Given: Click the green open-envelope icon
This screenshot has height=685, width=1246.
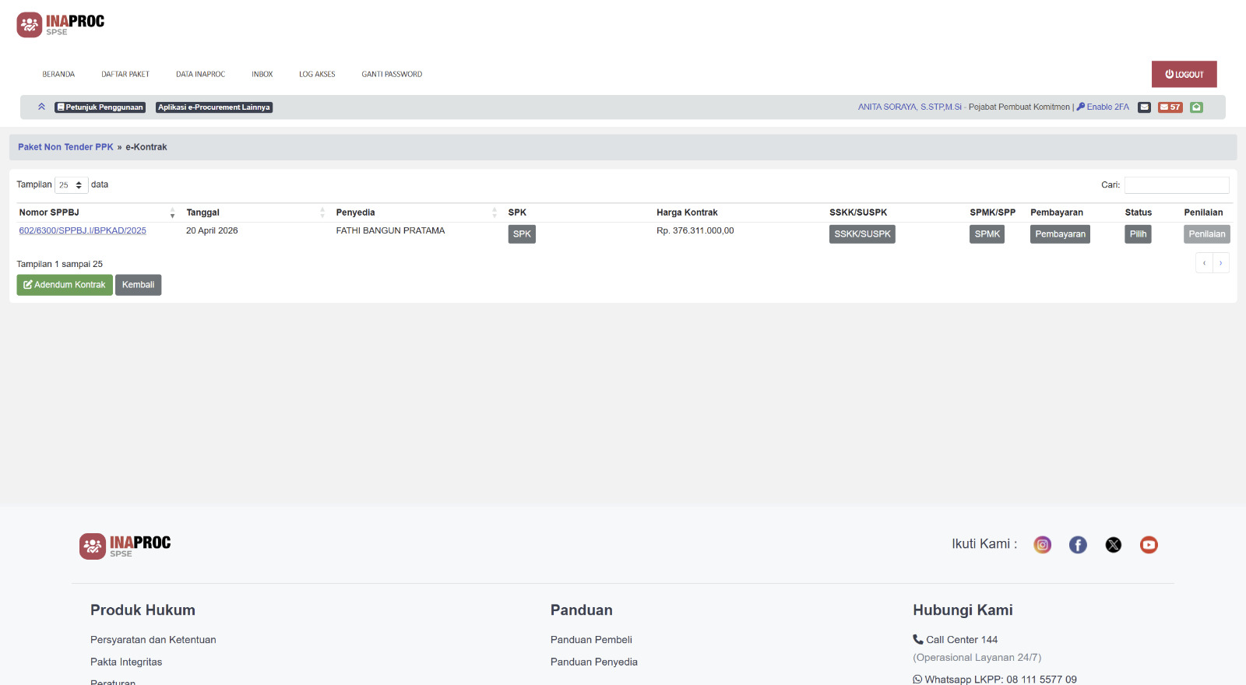Looking at the screenshot, I should coord(1197,107).
